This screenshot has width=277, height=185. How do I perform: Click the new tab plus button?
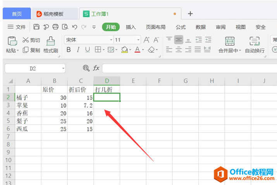tap(190, 14)
